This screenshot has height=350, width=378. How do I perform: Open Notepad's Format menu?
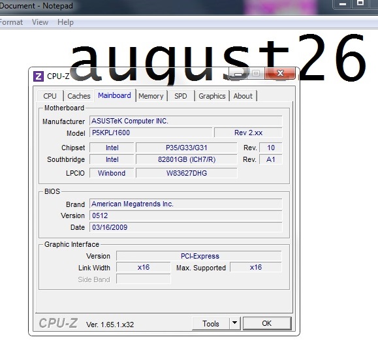[x=11, y=22]
